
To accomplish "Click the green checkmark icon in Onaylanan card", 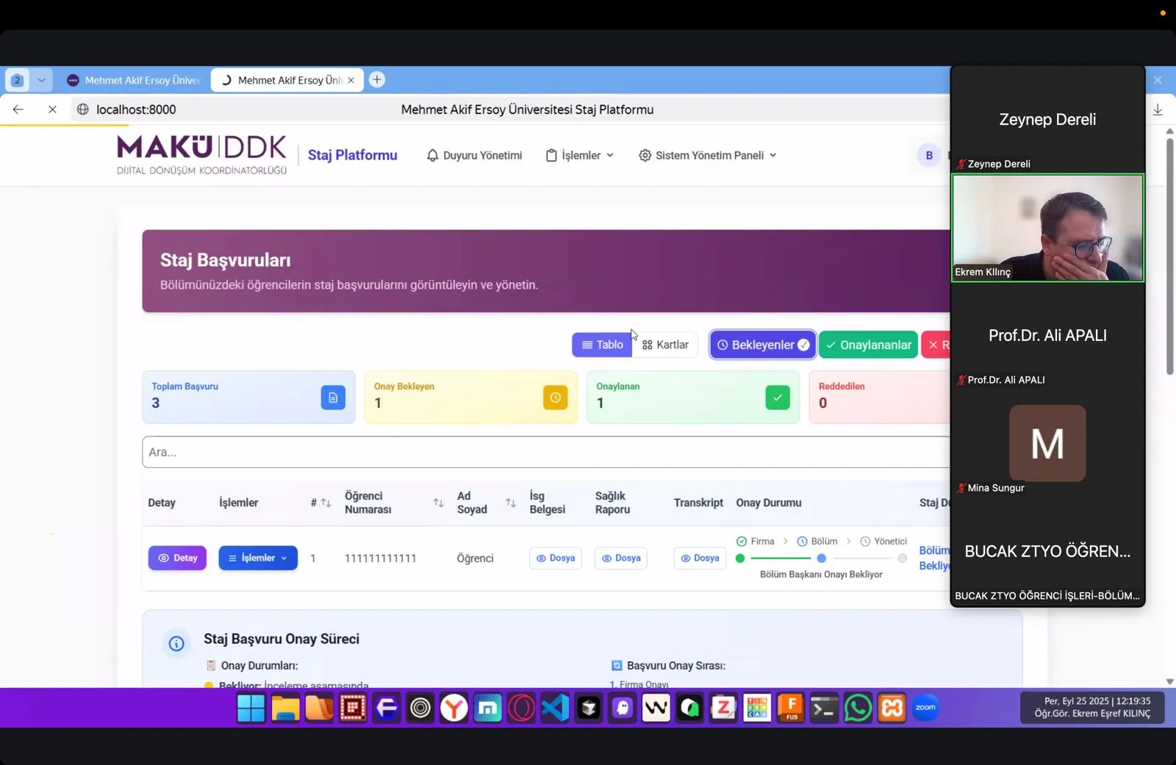I will 777,398.
